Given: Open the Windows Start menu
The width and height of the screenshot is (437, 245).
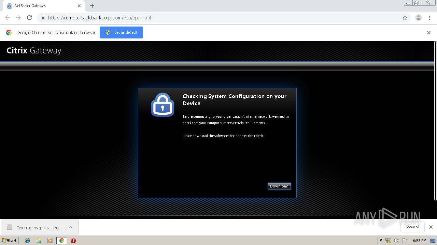Looking at the screenshot, I should 10,240.
